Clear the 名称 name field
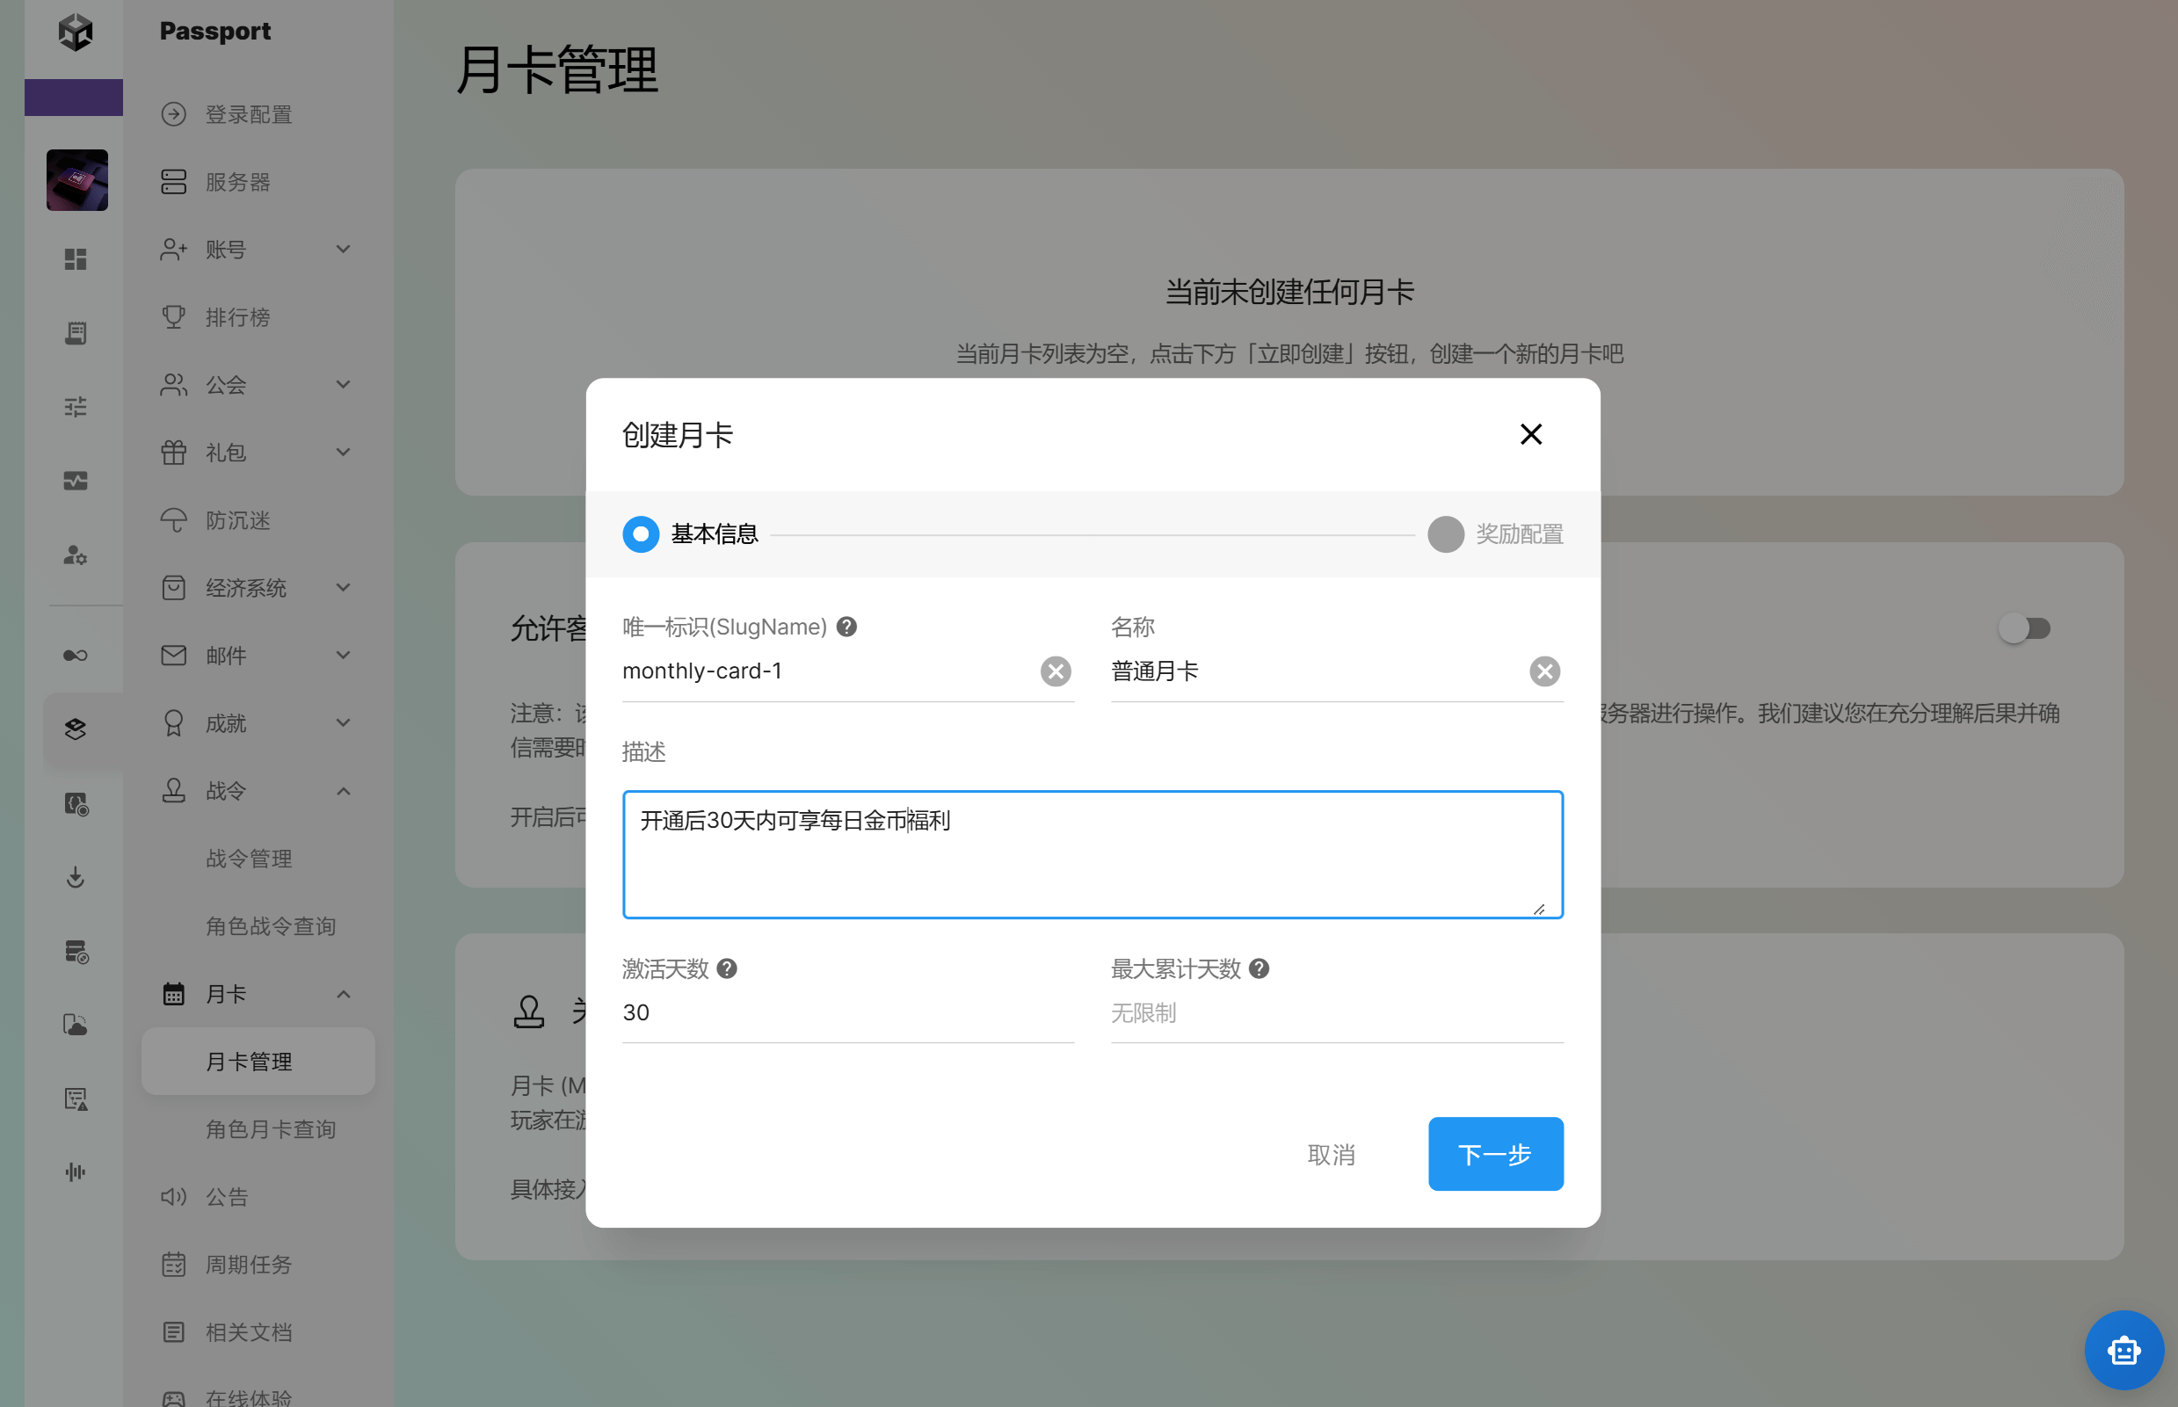 (1544, 671)
